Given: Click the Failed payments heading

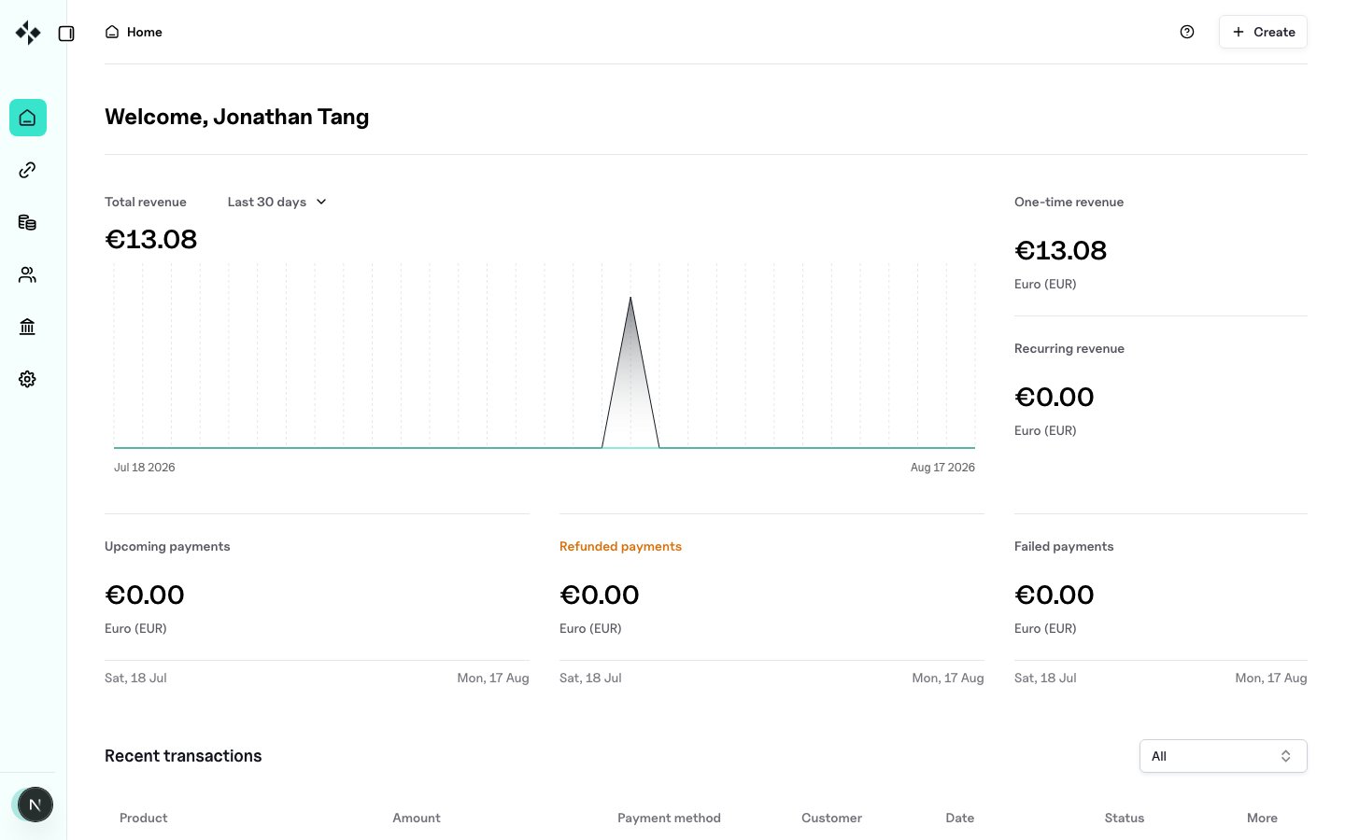Looking at the screenshot, I should pyautogui.click(x=1064, y=547).
